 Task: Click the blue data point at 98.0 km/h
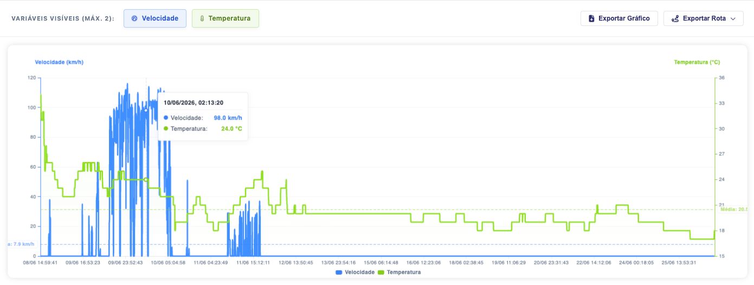(x=146, y=111)
